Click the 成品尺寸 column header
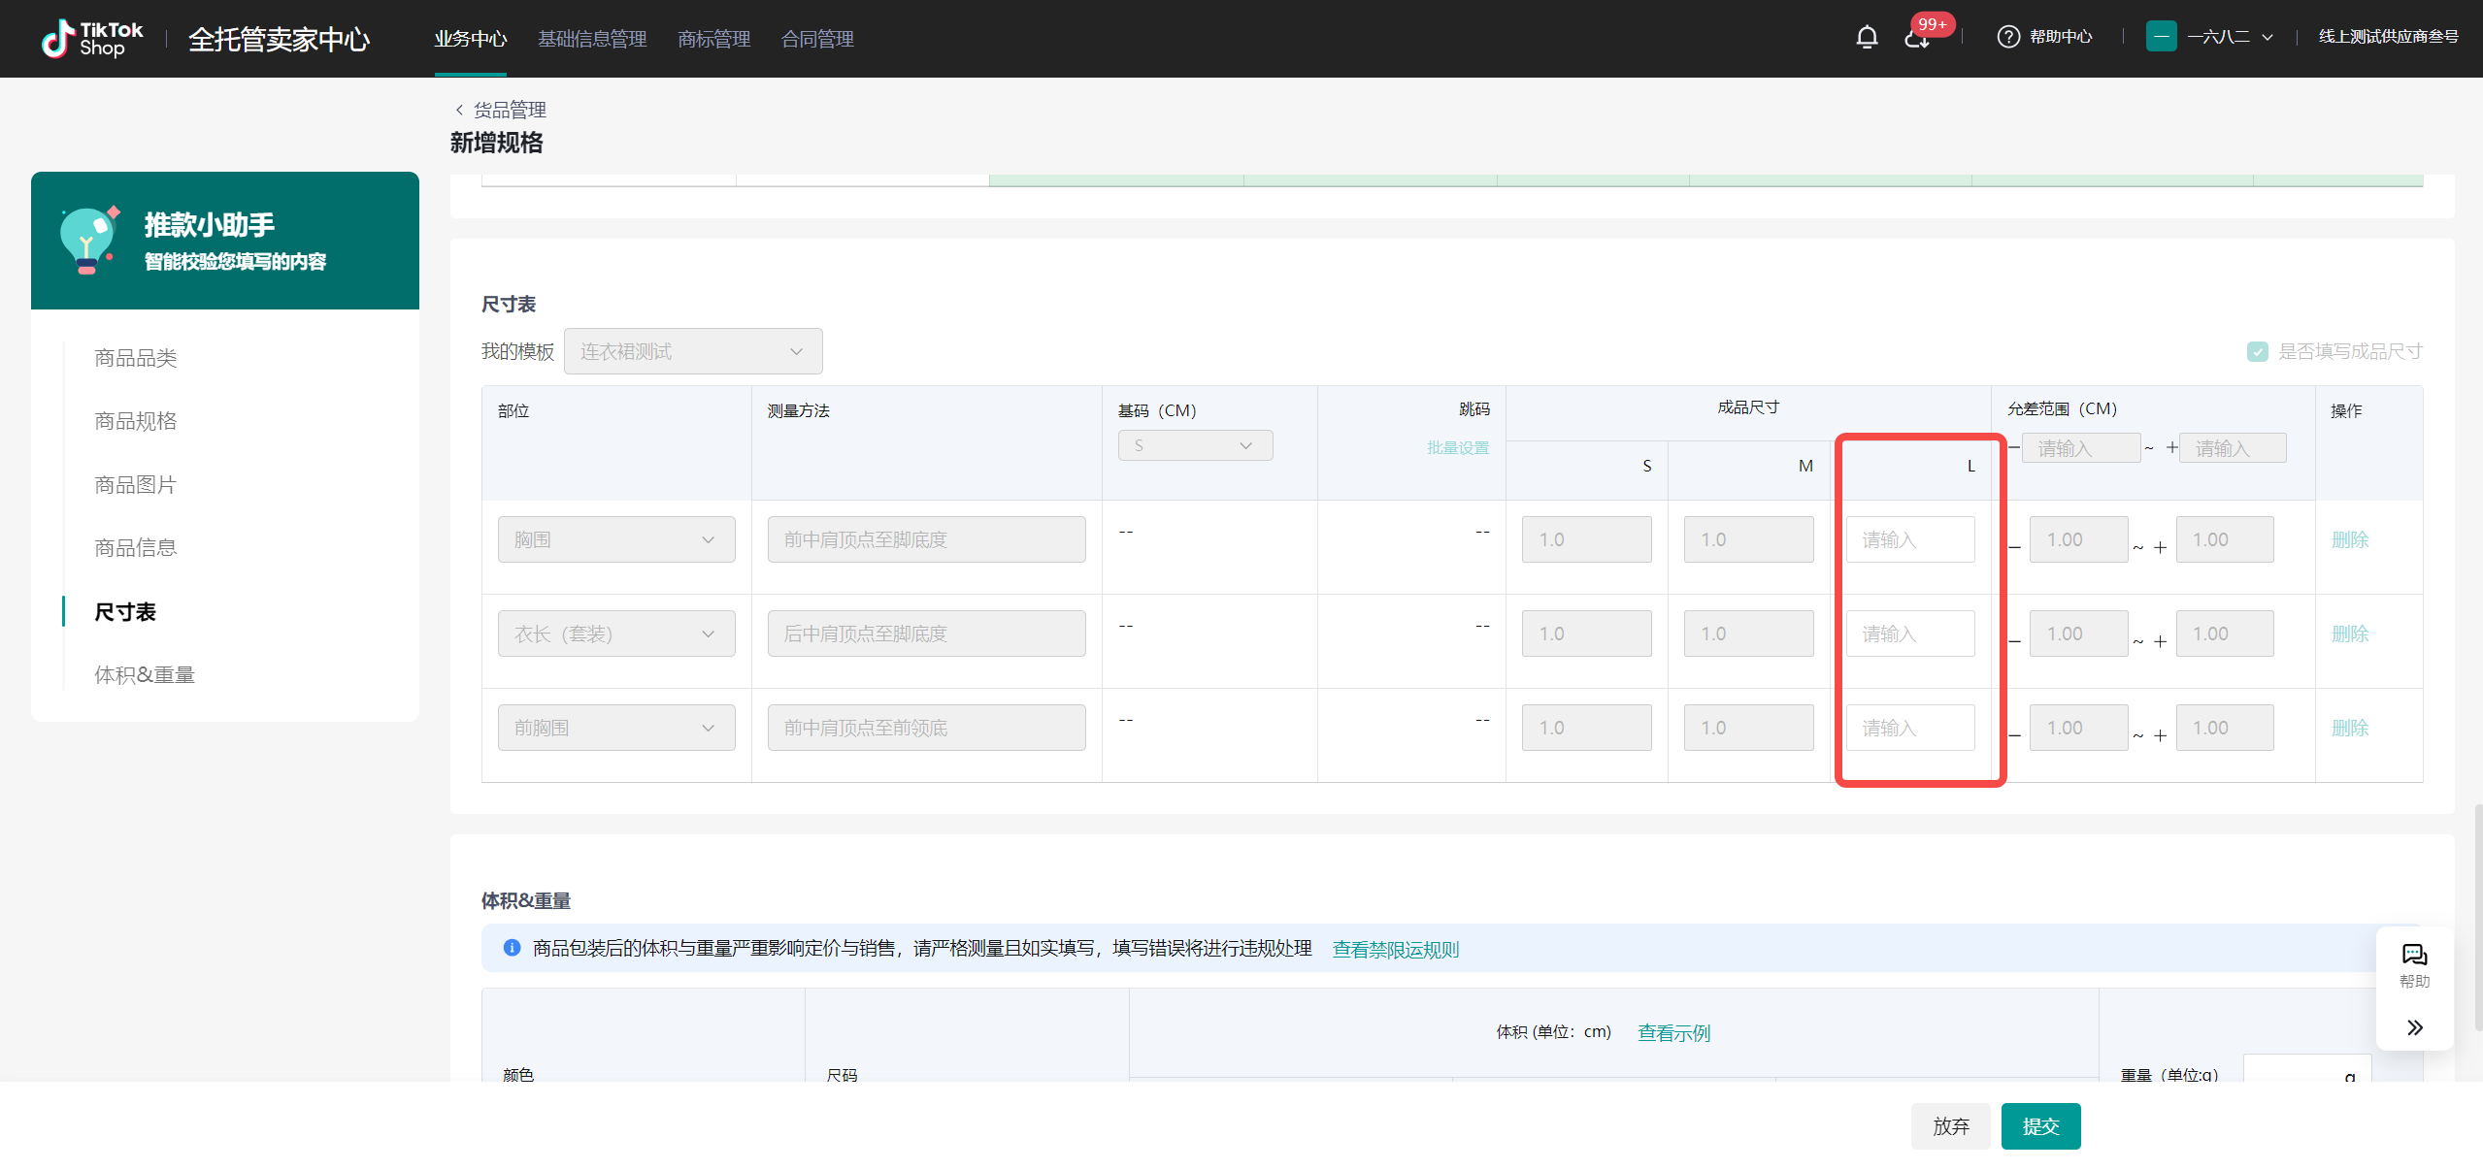 point(1748,407)
